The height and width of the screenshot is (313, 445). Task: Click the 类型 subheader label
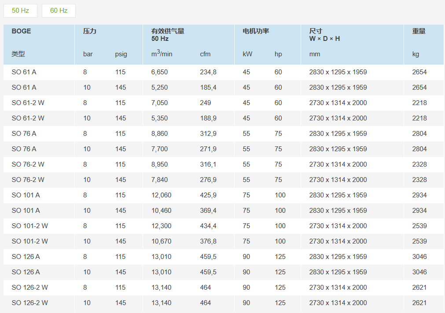point(18,54)
